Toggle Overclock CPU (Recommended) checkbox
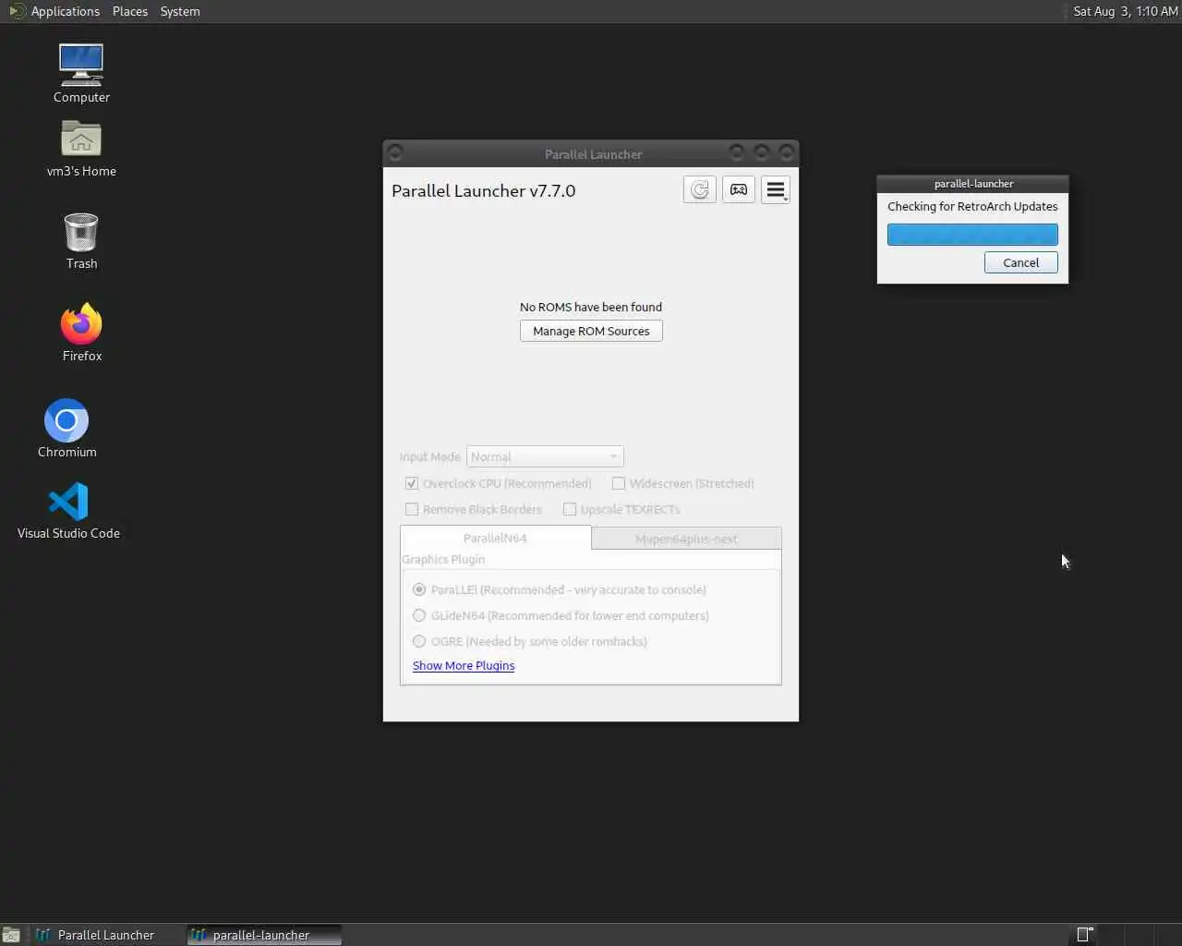Screen dimensions: 1182x946 [412, 483]
